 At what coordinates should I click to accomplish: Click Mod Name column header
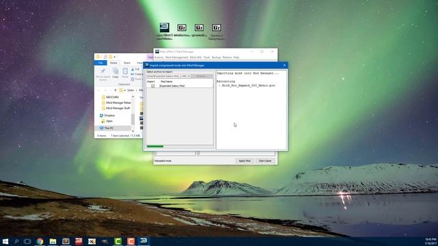click(166, 82)
